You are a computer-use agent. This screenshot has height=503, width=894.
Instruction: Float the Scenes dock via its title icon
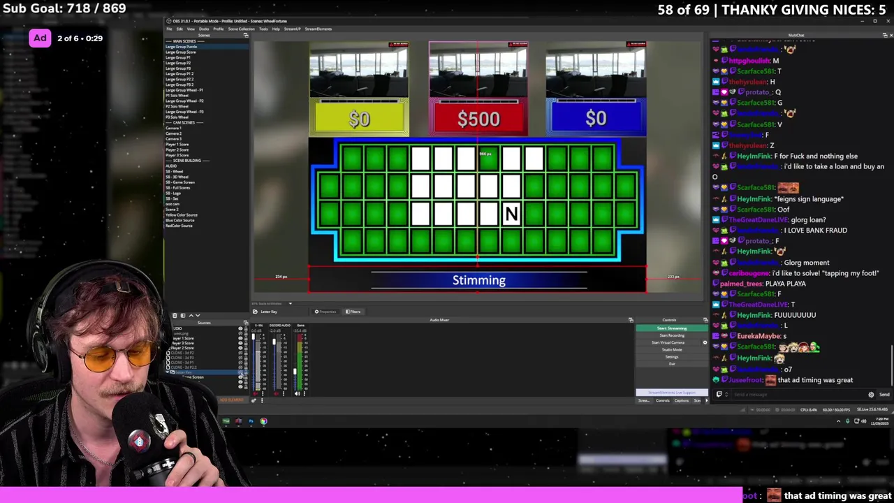(x=246, y=36)
